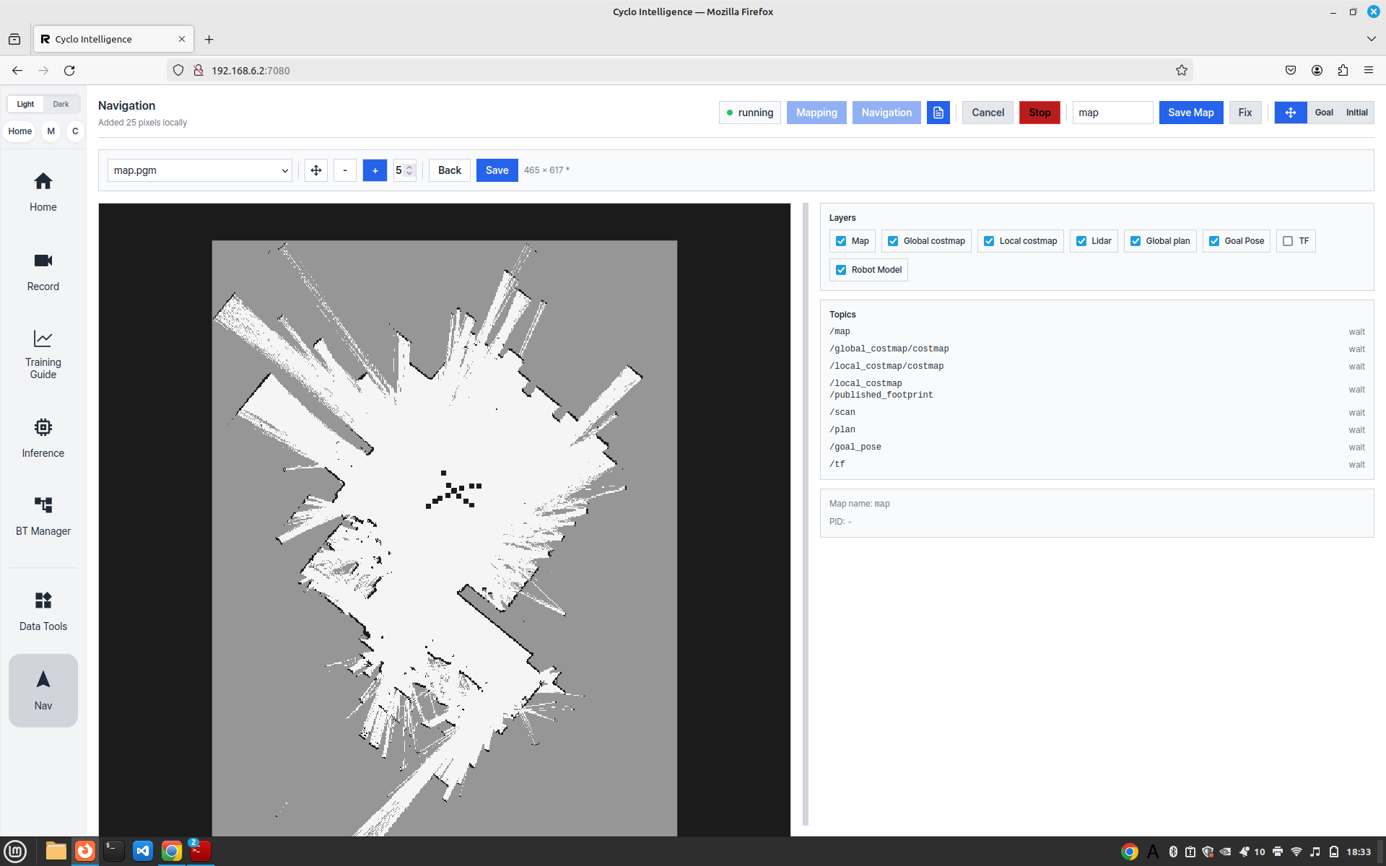Click the running status indicator
Viewport: 1386px width, 866px height.
(750, 113)
